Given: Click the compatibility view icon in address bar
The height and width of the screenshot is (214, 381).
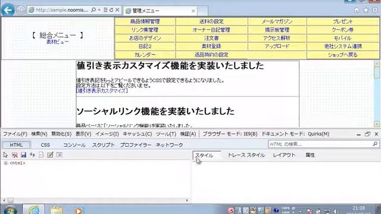Looking at the screenshot, I should point(105,10).
